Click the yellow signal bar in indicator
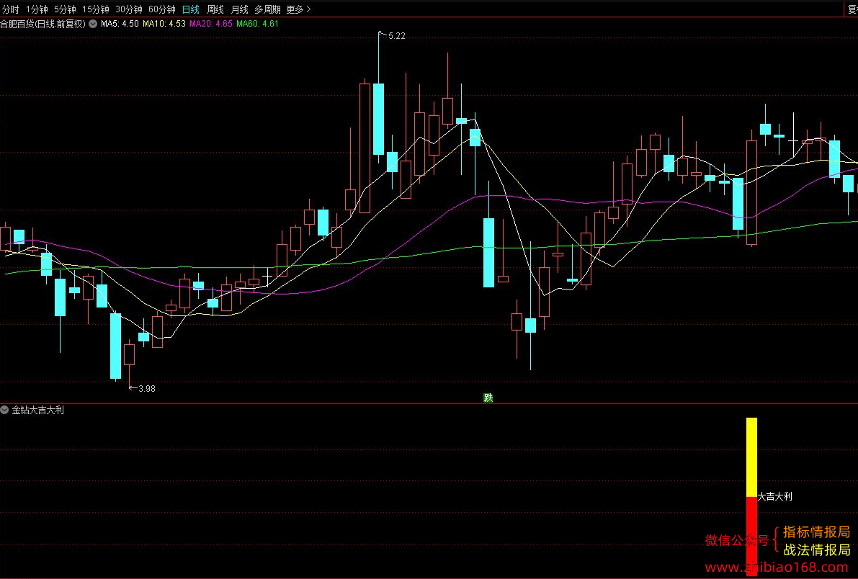Image resolution: width=858 pixels, height=579 pixels. [752, 457]
